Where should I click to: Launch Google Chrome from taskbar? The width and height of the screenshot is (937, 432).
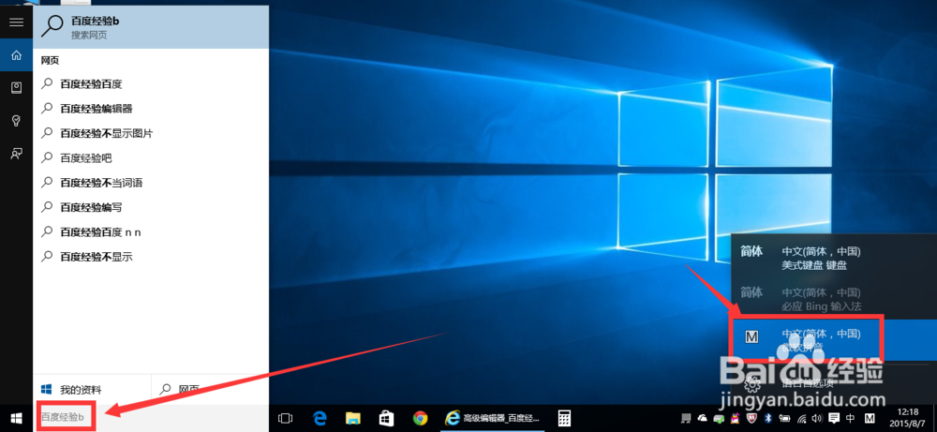[420, 418]
